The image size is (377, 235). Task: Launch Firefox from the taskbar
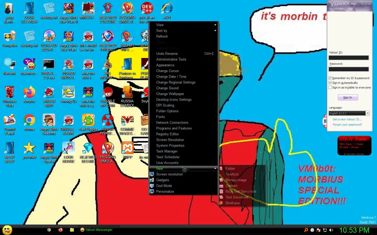point(60,230)
